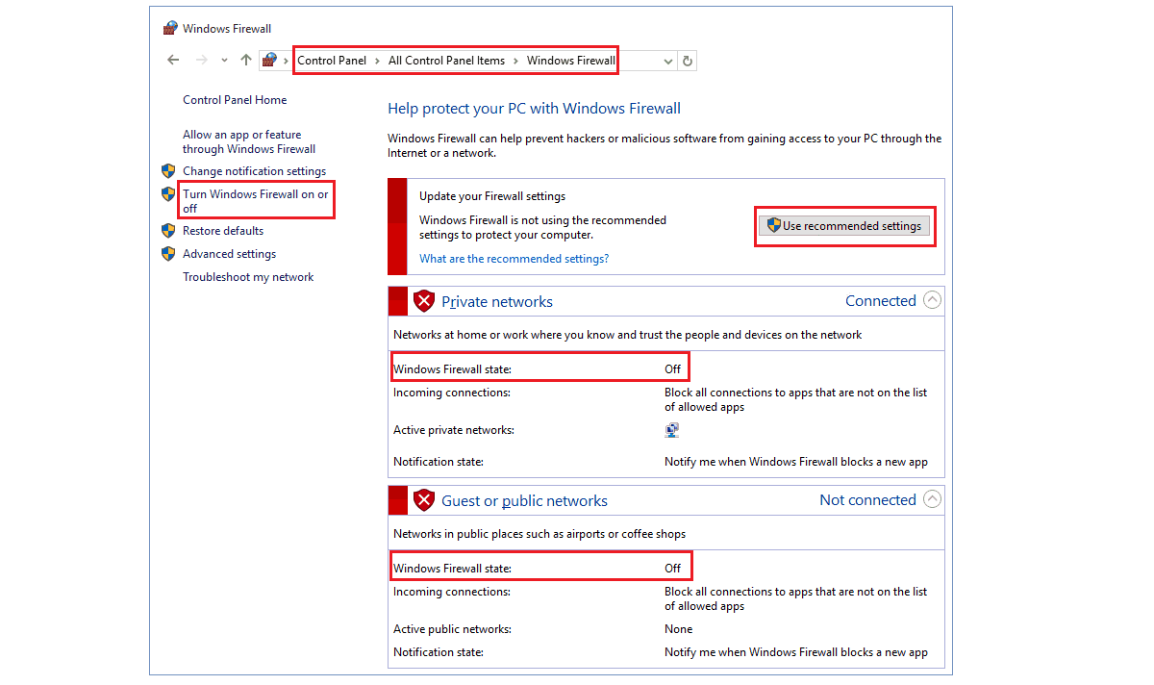Click the Not connected status text
The height and width of the screenshot is (685, 1154).
(867, 499)
